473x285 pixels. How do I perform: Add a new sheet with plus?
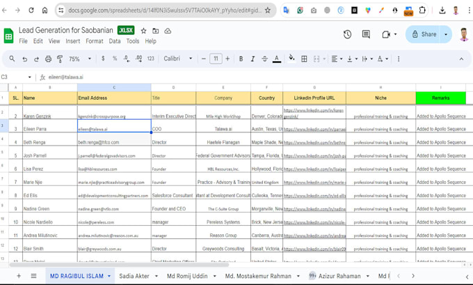(x=19, y=276)
